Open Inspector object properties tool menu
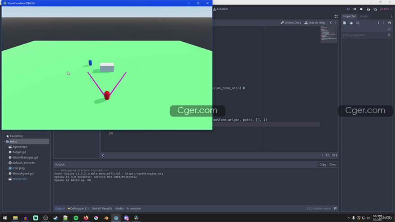The width and height of the screenshot is (395, 222). pyautogui.click(x=390, y=29)
